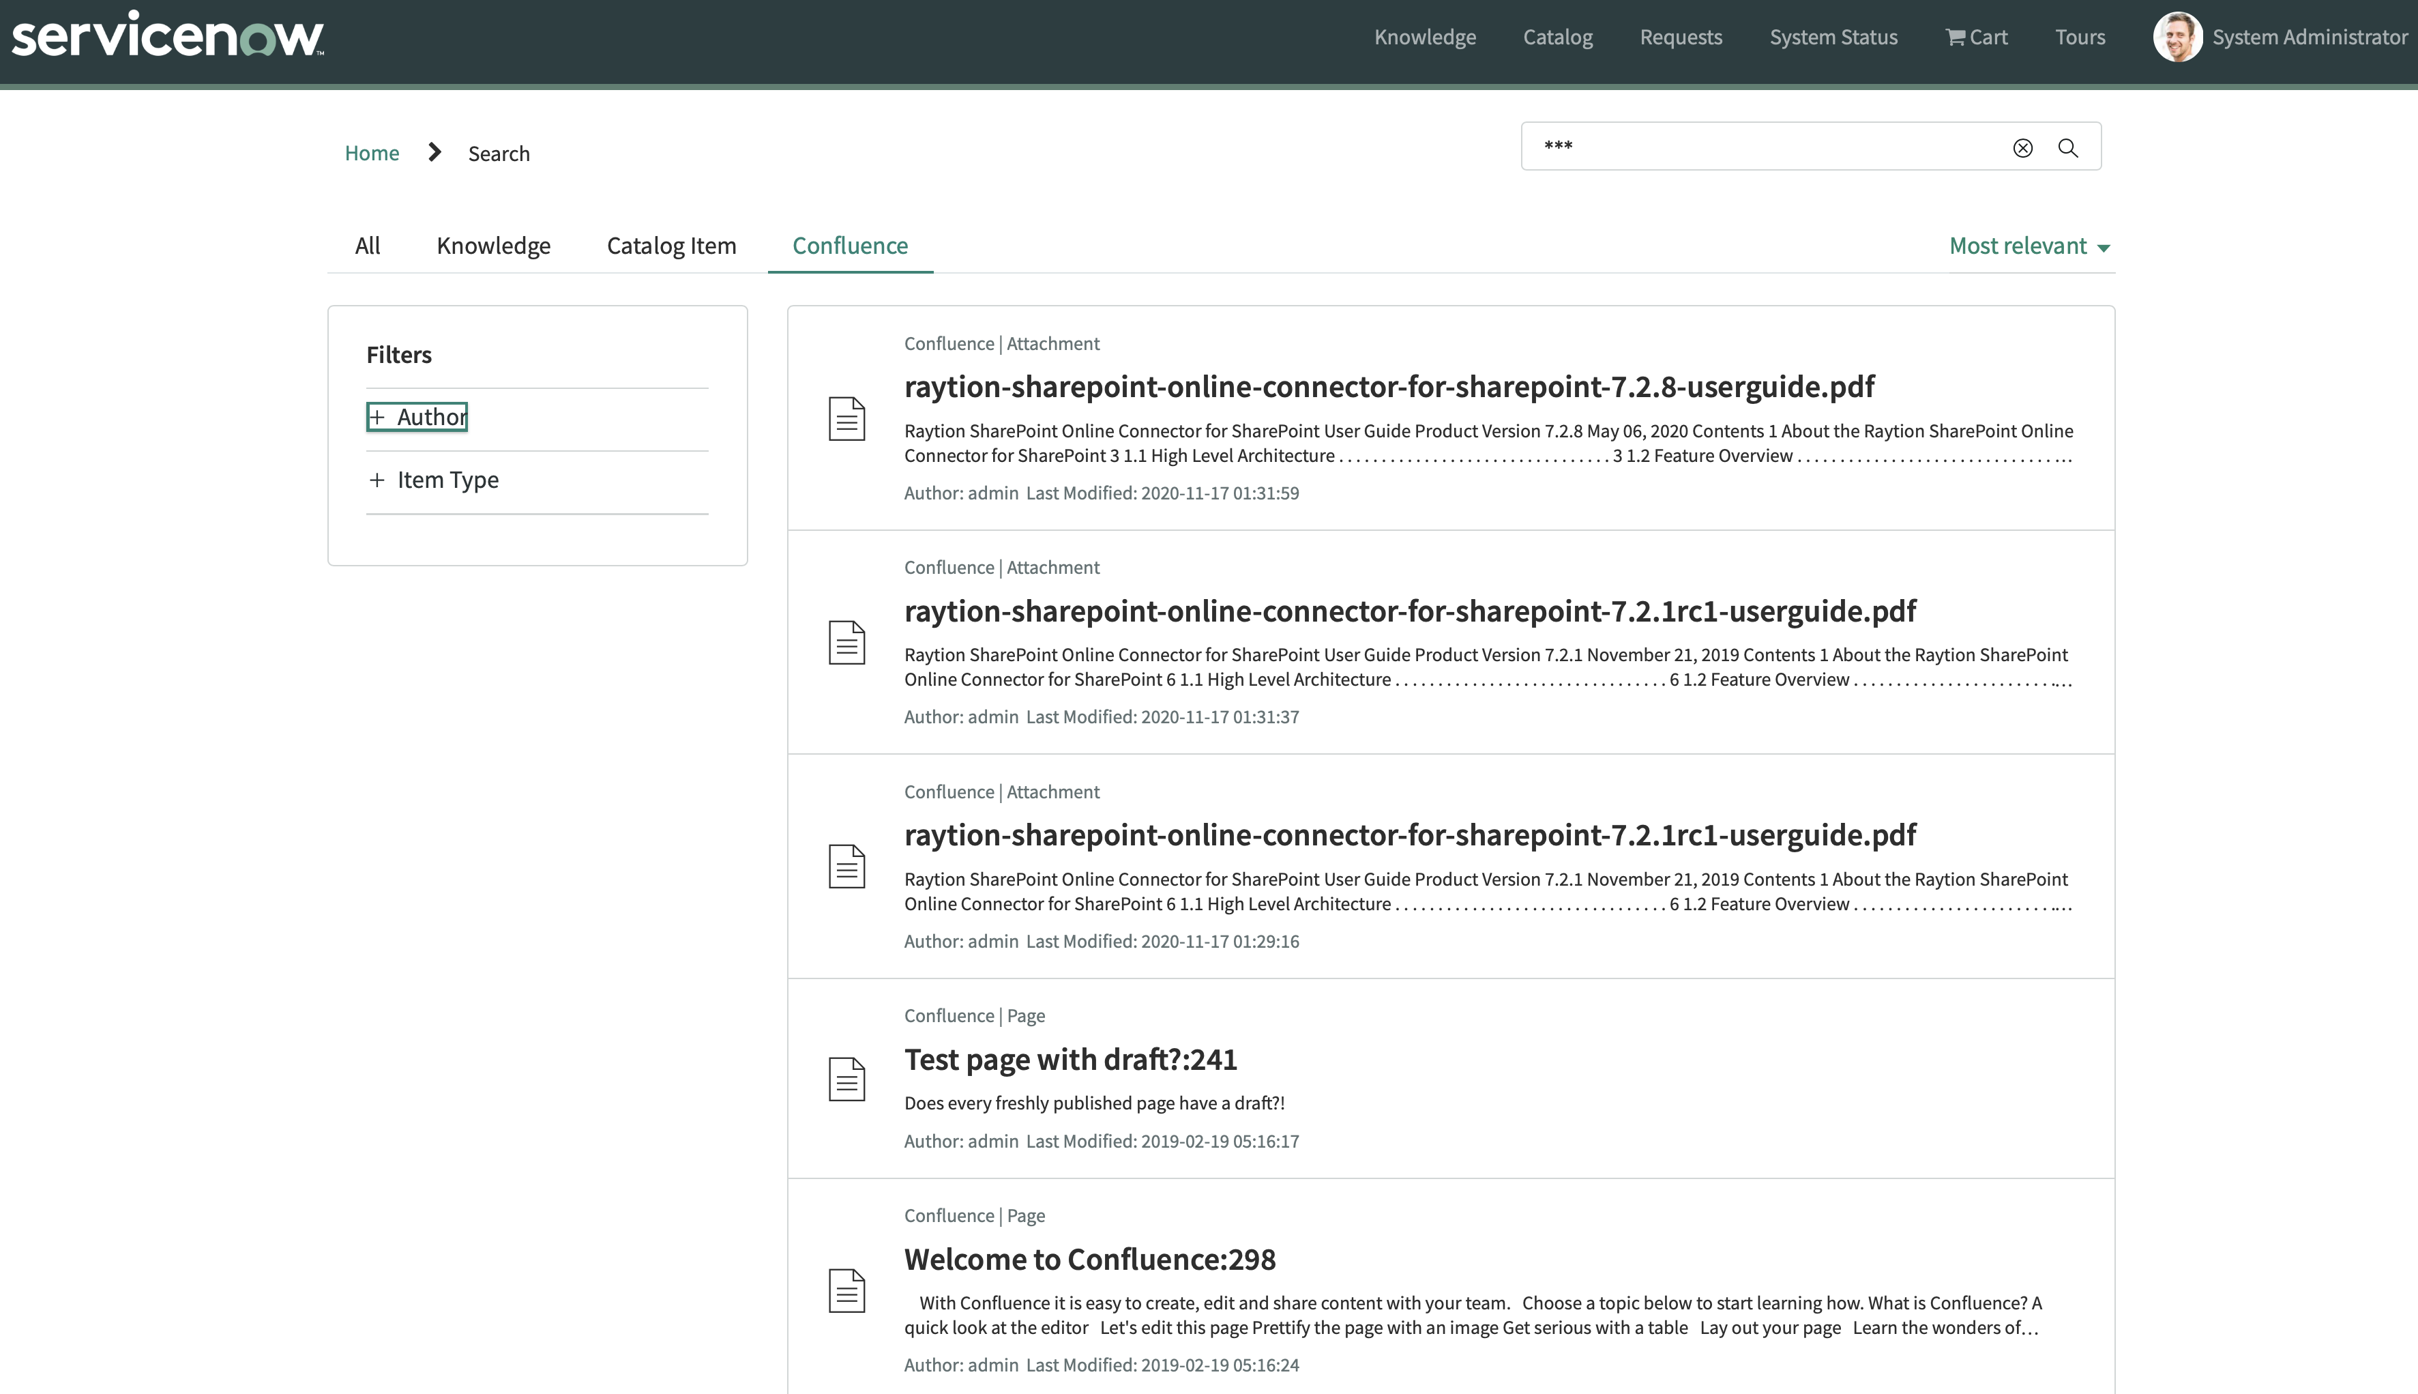Switch to the Knowledge results tab

pos(494,245)
